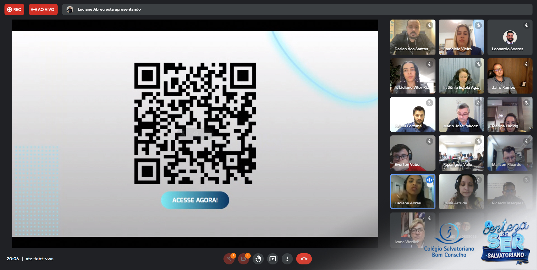This screenshot has width=537, height=270.
Task: Select Marina Ludvig video tile
Action: [x=510, y=114]
